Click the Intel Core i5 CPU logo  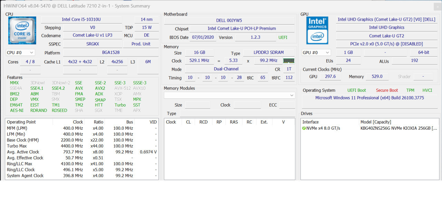click(x=22, y=30)
